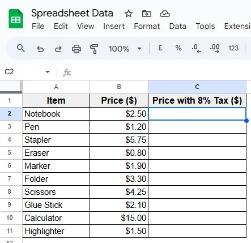Select the Highlighter cell
The image size is (251, 243).
tap(56, 231)
